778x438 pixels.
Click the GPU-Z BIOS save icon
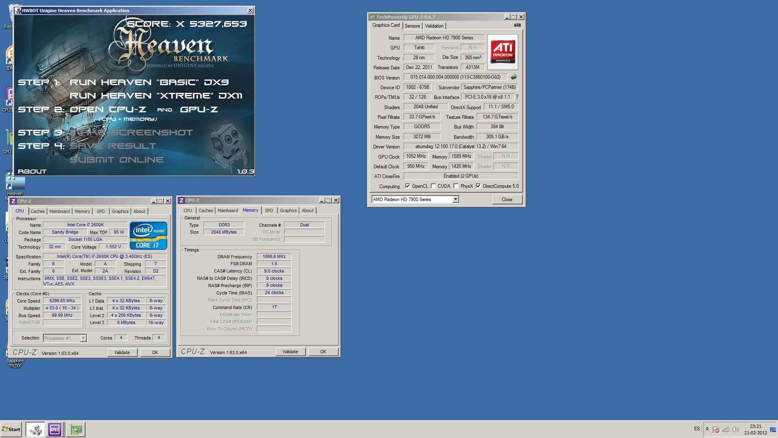click(514, 77)
